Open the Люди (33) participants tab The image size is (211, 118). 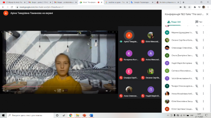[x=174, y=22]
